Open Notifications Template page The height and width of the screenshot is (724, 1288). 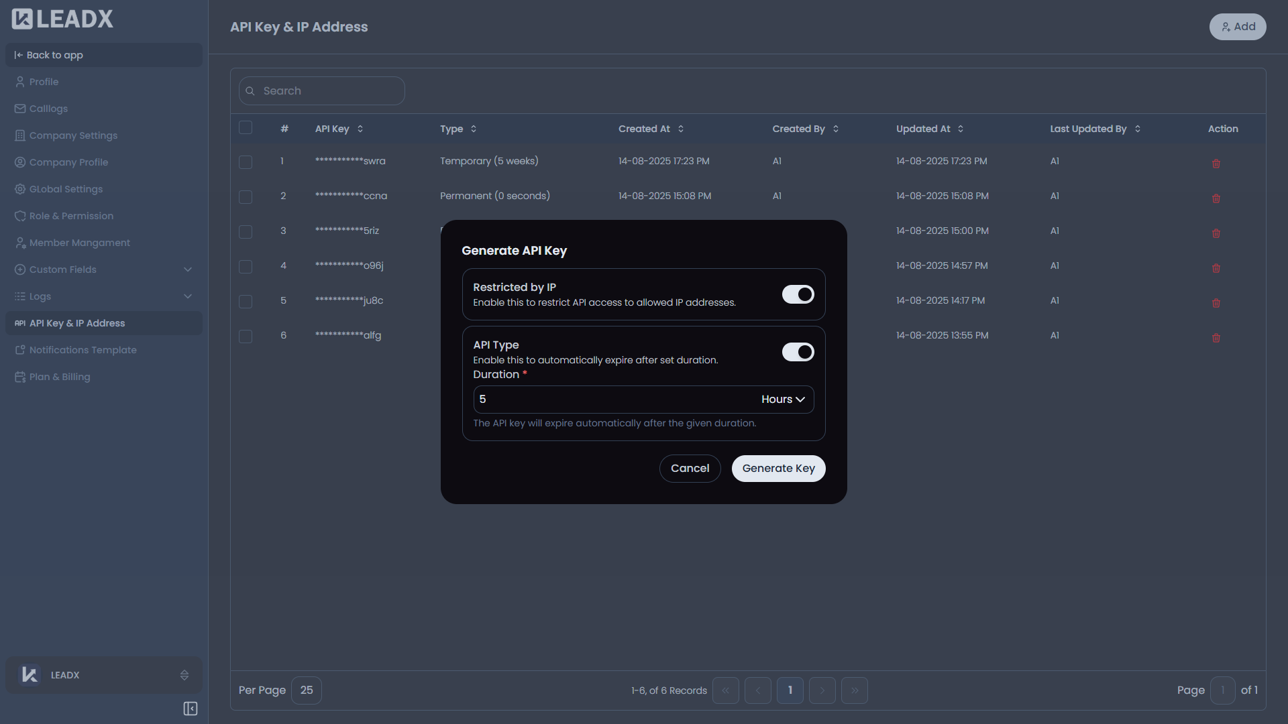83,349
